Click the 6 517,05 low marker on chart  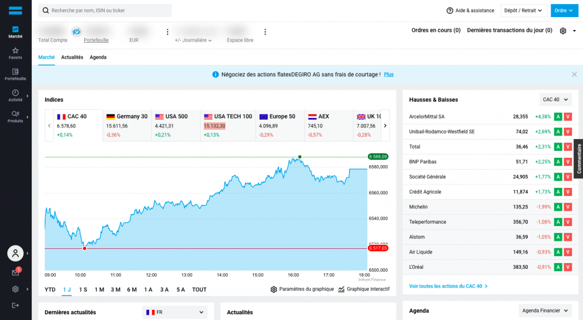(x=378, y=248)
